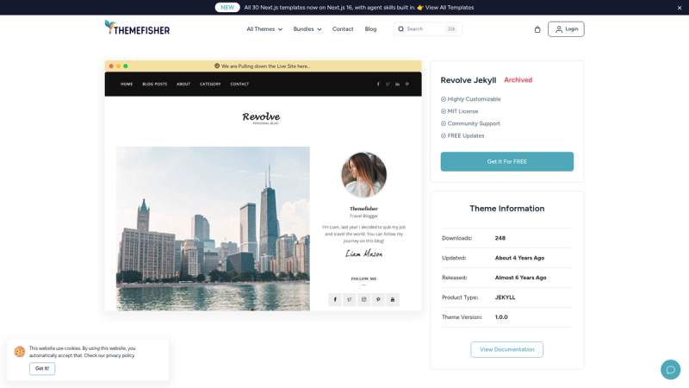Click the JEKYLL product type value
Image resolution: width=689 pixels, height=388 pixels.
point(505,297)
